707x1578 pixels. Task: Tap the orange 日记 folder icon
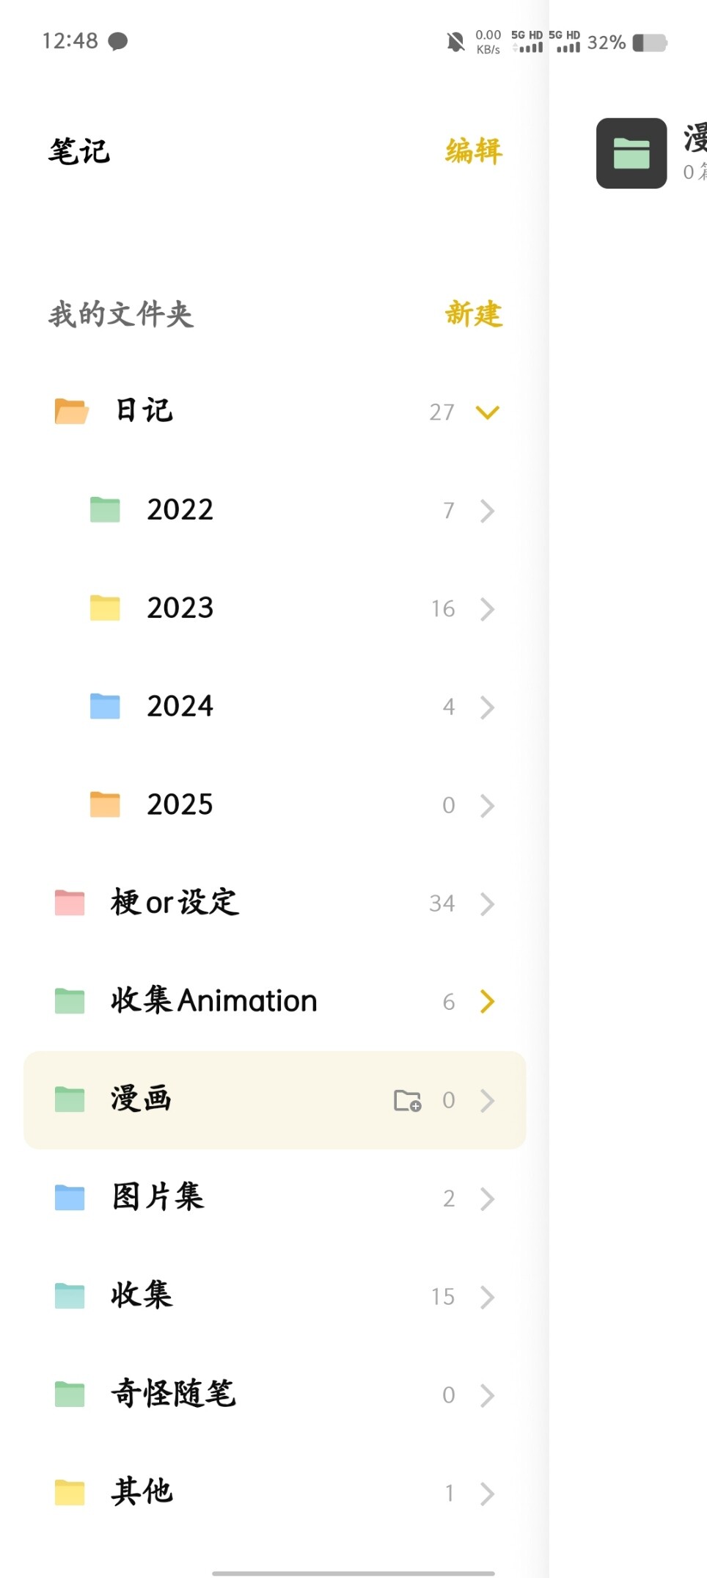click(71, 411)
